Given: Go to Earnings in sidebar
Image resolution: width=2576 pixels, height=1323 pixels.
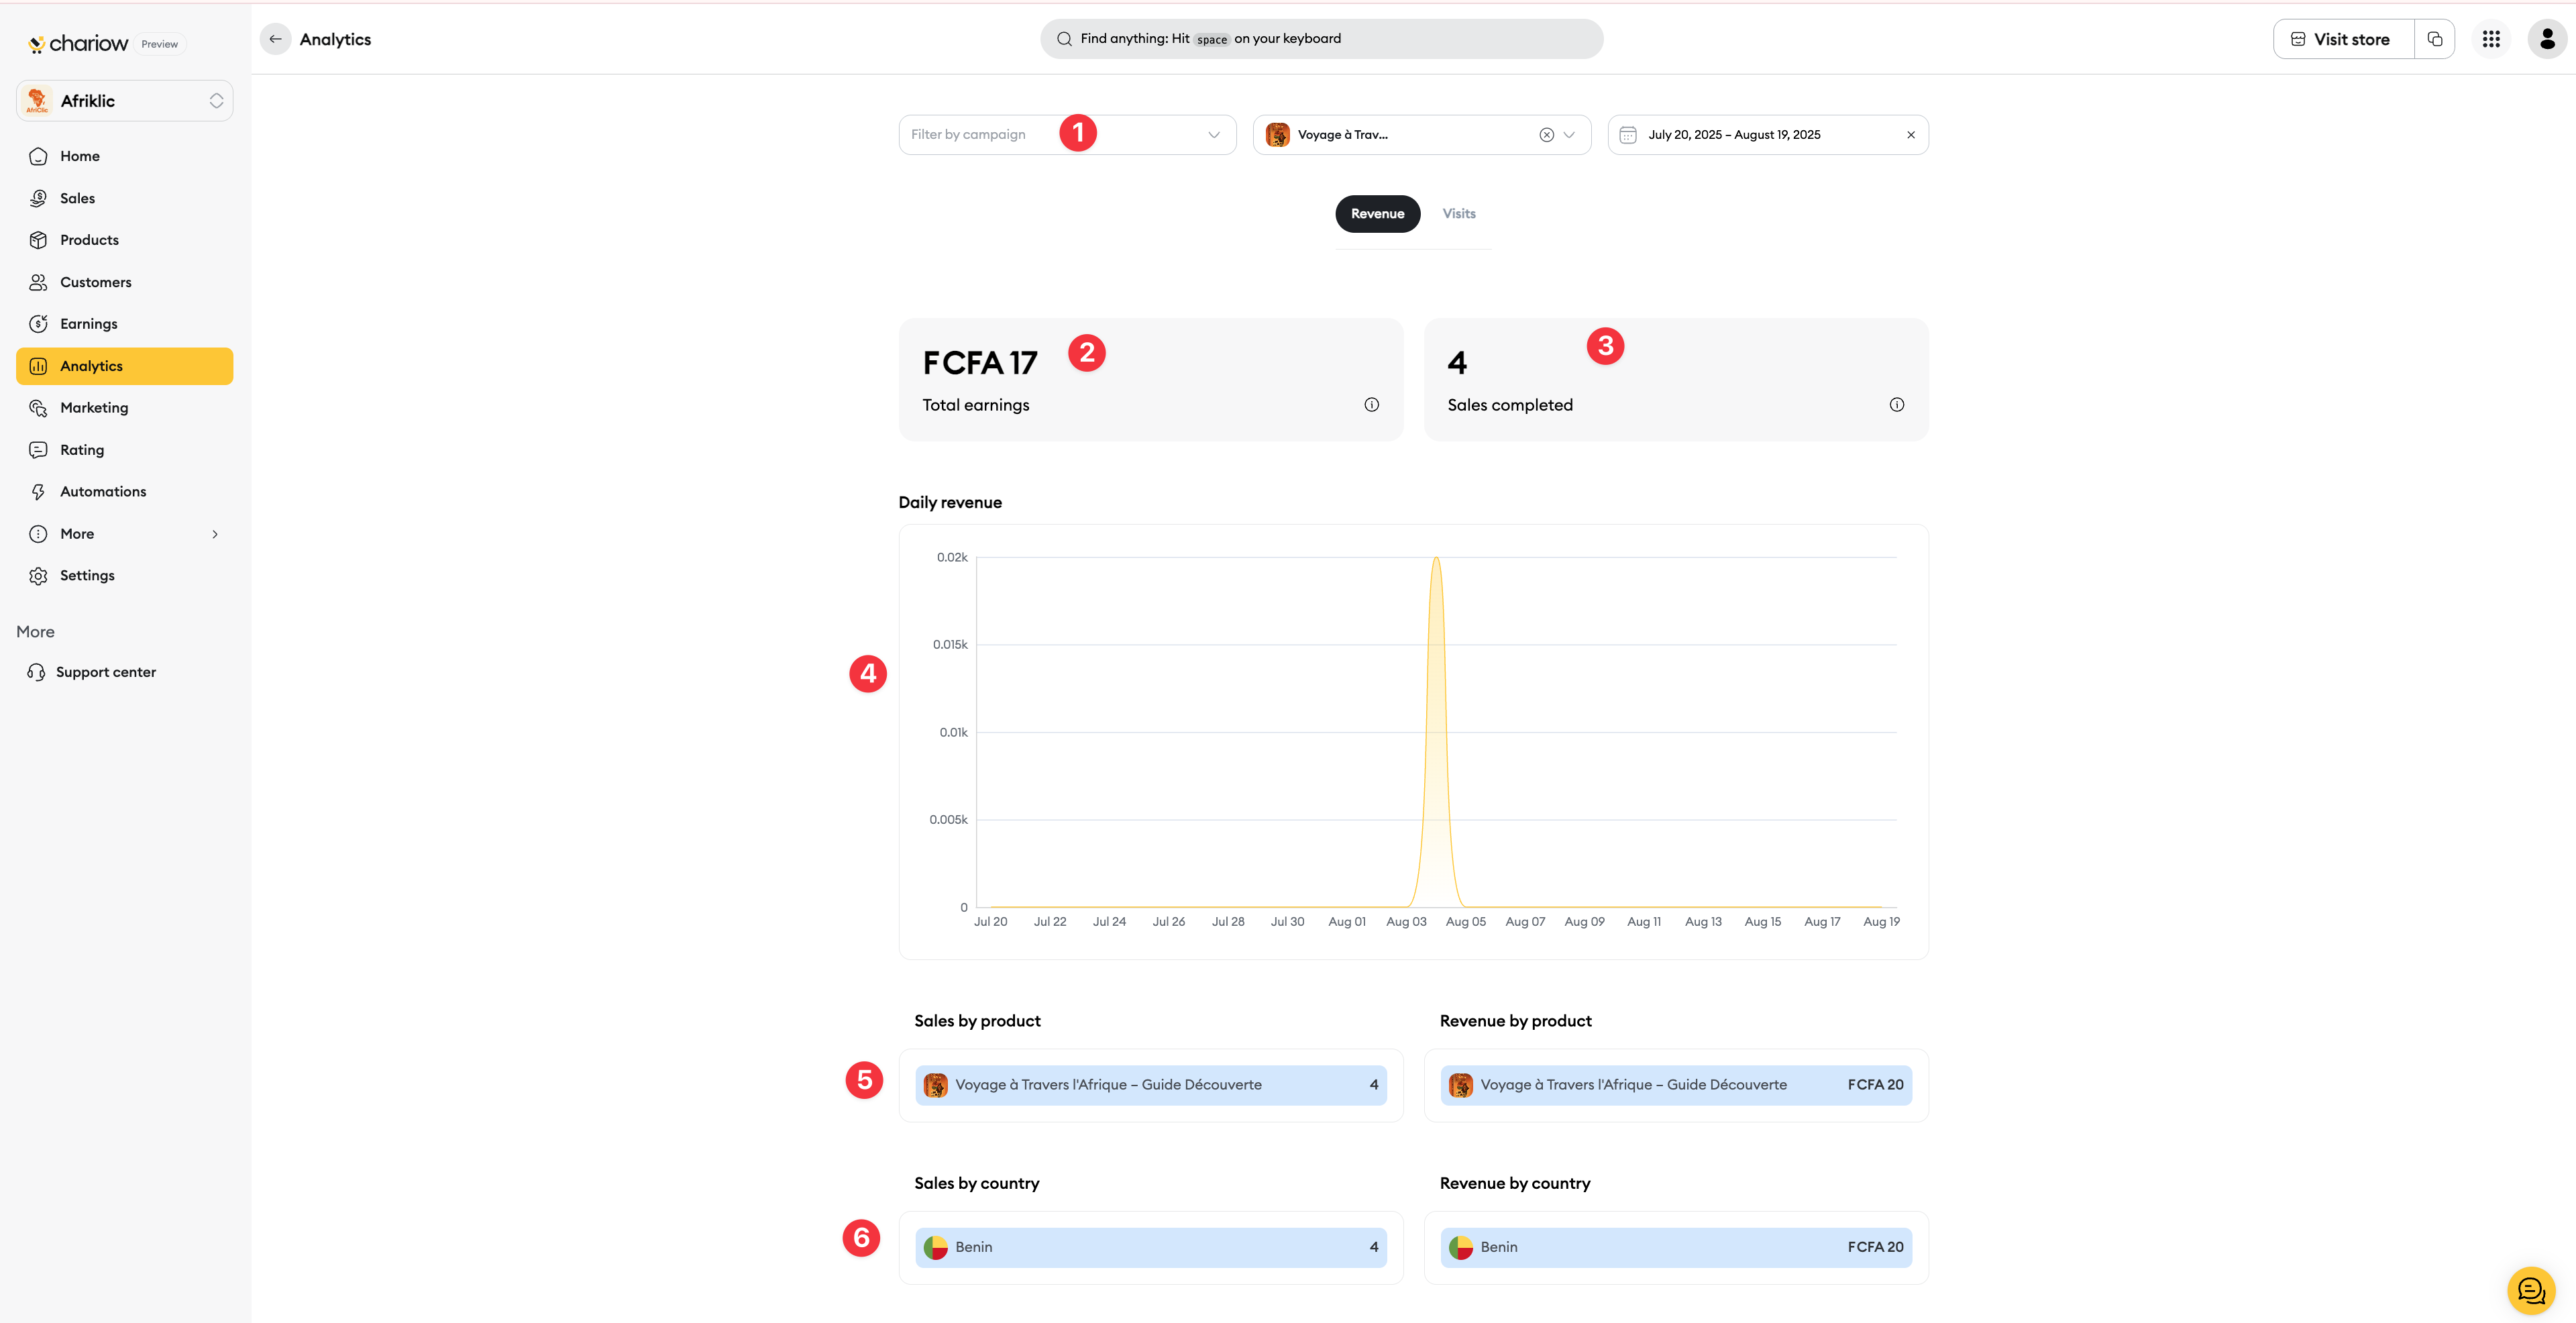Looking at the screenshot, I should [x=124, y=324].
